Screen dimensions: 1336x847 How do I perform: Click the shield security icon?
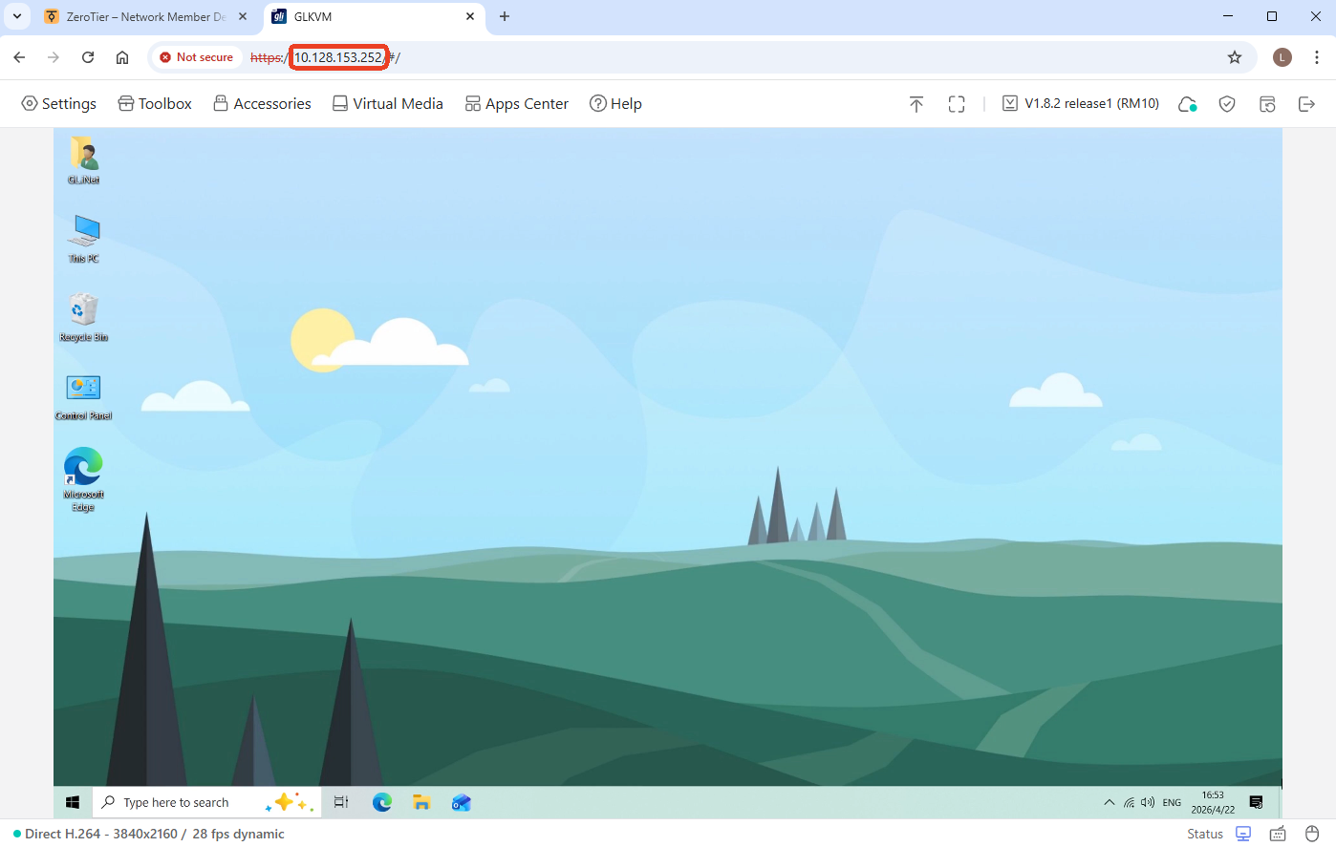(x=1227, y=104)
